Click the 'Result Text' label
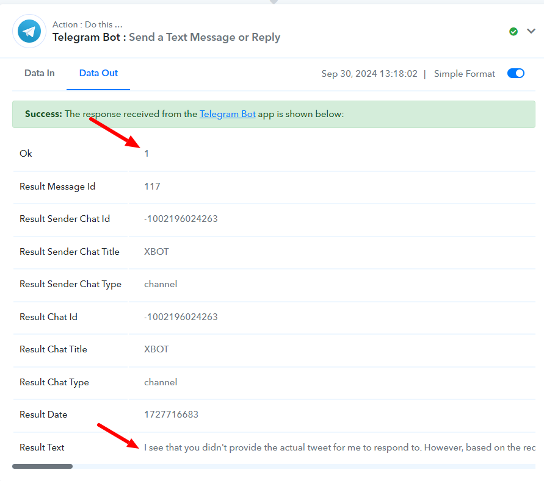This screenshot has width=544, height=481. click(x=42, y=447)
